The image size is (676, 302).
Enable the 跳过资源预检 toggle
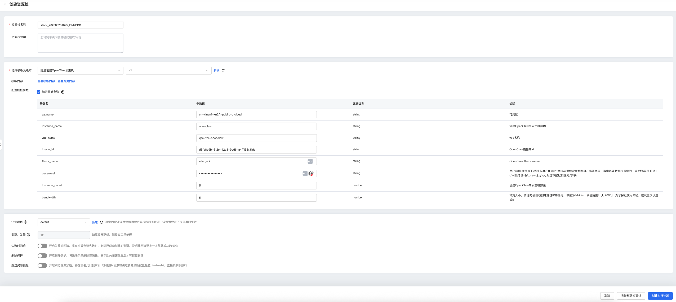[x=42, y=266]
